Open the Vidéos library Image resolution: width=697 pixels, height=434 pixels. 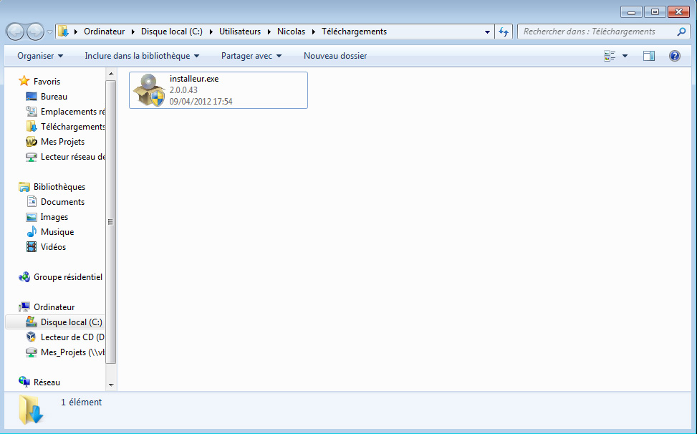[x=53, y=247]
